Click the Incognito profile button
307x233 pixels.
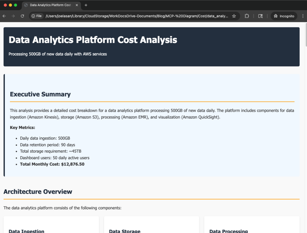(x=284, y=16)
